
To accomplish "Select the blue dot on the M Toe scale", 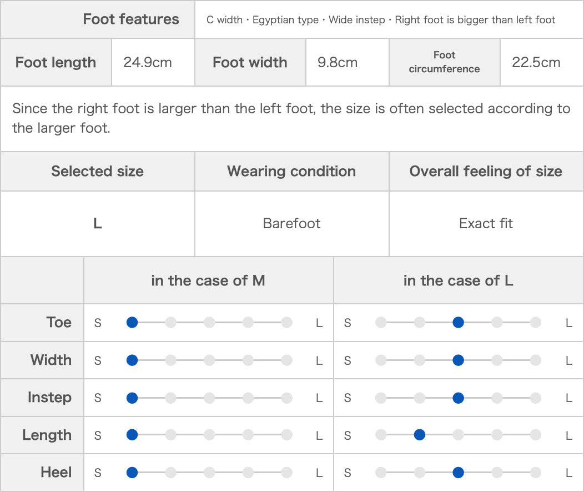I will tap(132, 323).
